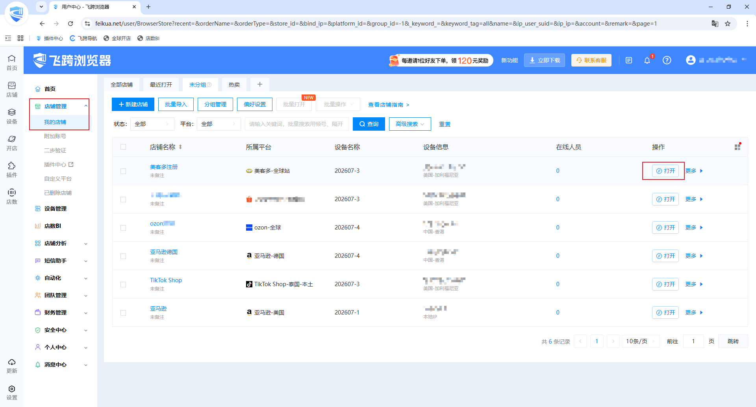Screen dimensions: 756x407
Task: Expand the 高级搜索 advanced search panel
Action: tap(410, 124)
